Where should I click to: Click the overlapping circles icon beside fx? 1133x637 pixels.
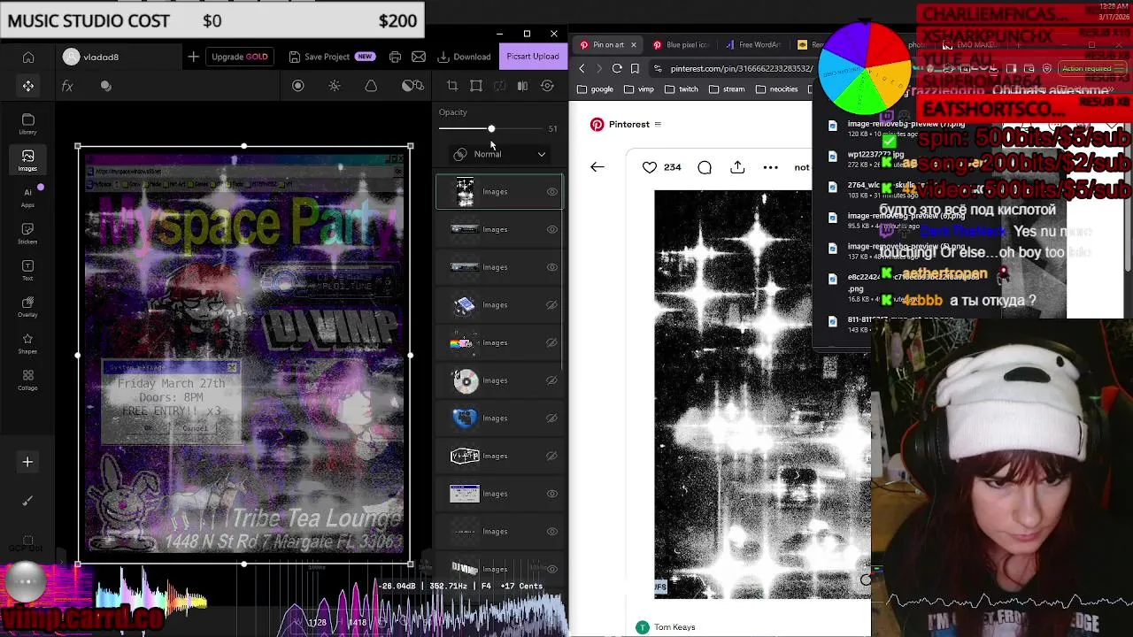[106, 86]
